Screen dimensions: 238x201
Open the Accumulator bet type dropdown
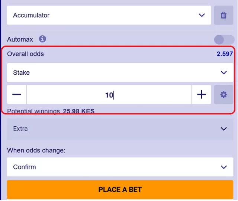pyautogui.click(x=109, y=15)
